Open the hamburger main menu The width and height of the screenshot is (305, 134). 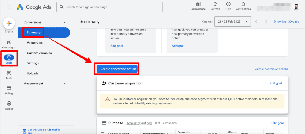coord(9,7)
